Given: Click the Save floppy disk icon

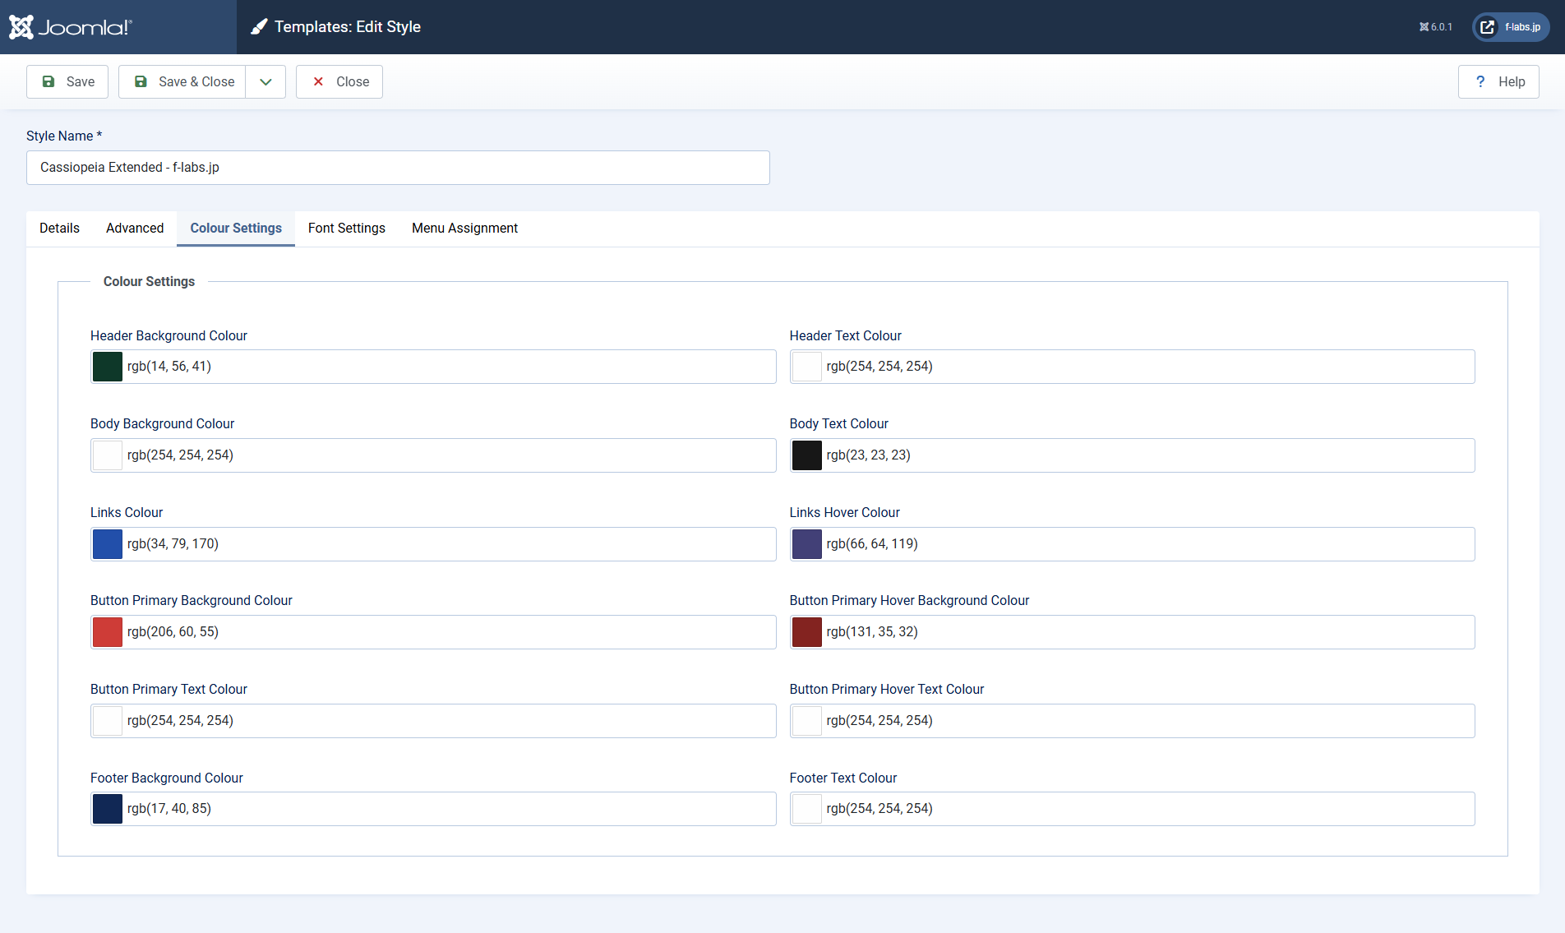Looking at the screenshot, I should (48, 81).
